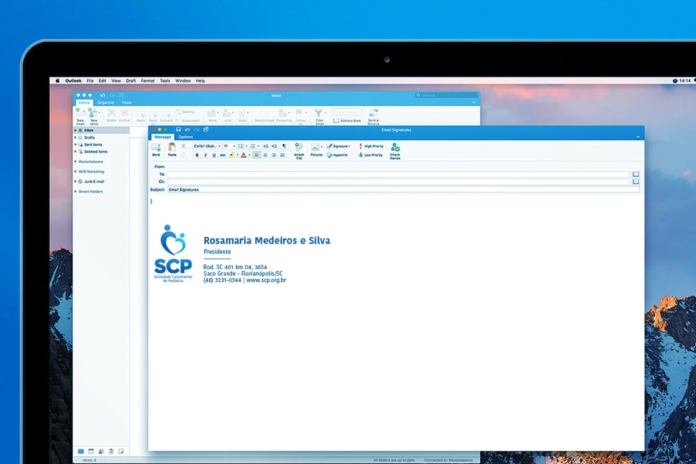The width and height of the screenshot is (696, 464).
Task: Select the Message tab in message window
Action: [162, 137]
